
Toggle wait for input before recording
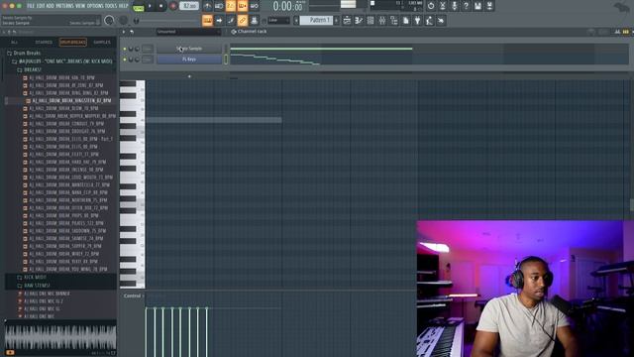(x=219, y=6)
